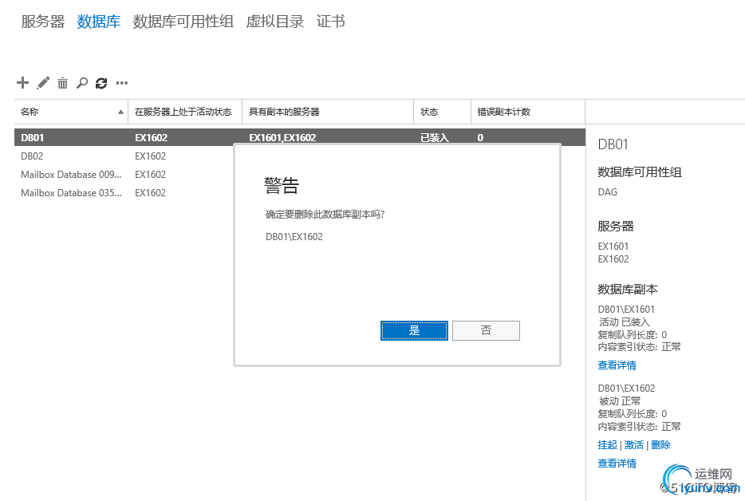Click the 在服务器上处于活动状态 column header
745x501 pixels.
point(185,112)
